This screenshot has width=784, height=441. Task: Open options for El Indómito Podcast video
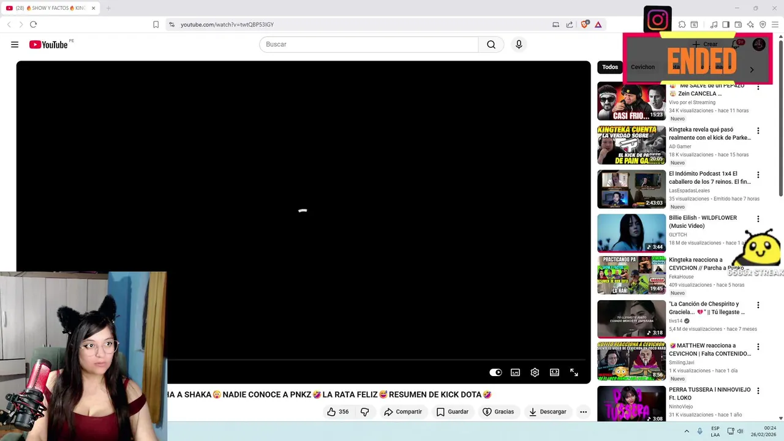tap(758, 175)
